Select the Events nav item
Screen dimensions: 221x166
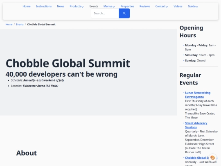tap(94, 6)
